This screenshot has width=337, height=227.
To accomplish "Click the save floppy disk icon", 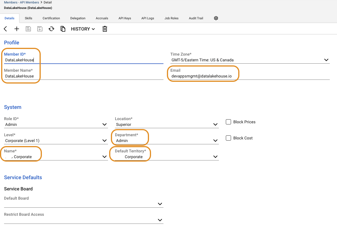I will coord(28,29).
